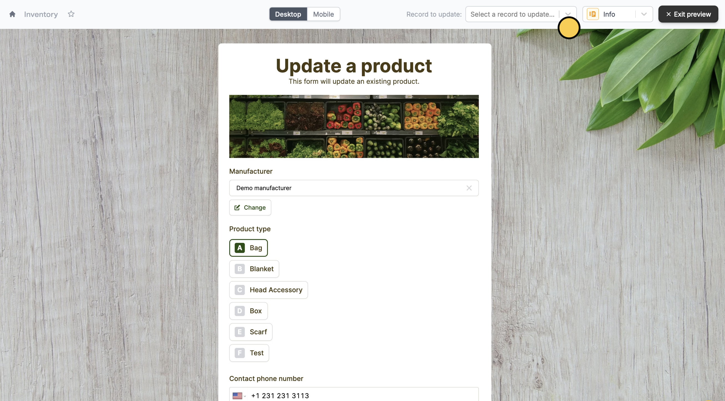725x401 pixels.
Task: Click the yellow circle marker
Action: coord(569,28)
